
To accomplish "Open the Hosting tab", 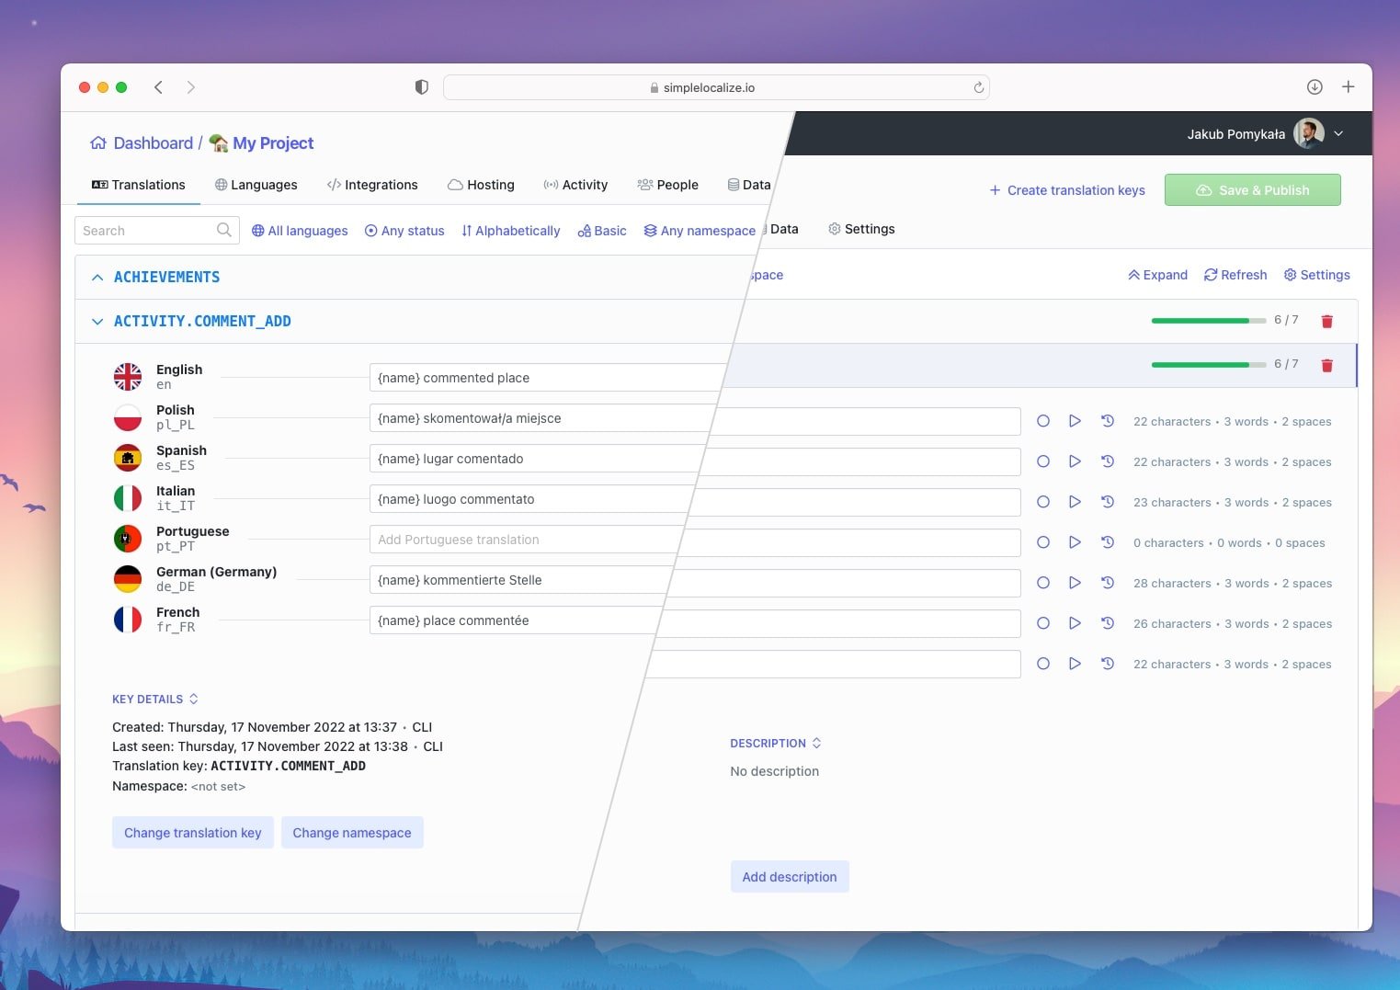I will pyautogui.click(x=481, y=185).
